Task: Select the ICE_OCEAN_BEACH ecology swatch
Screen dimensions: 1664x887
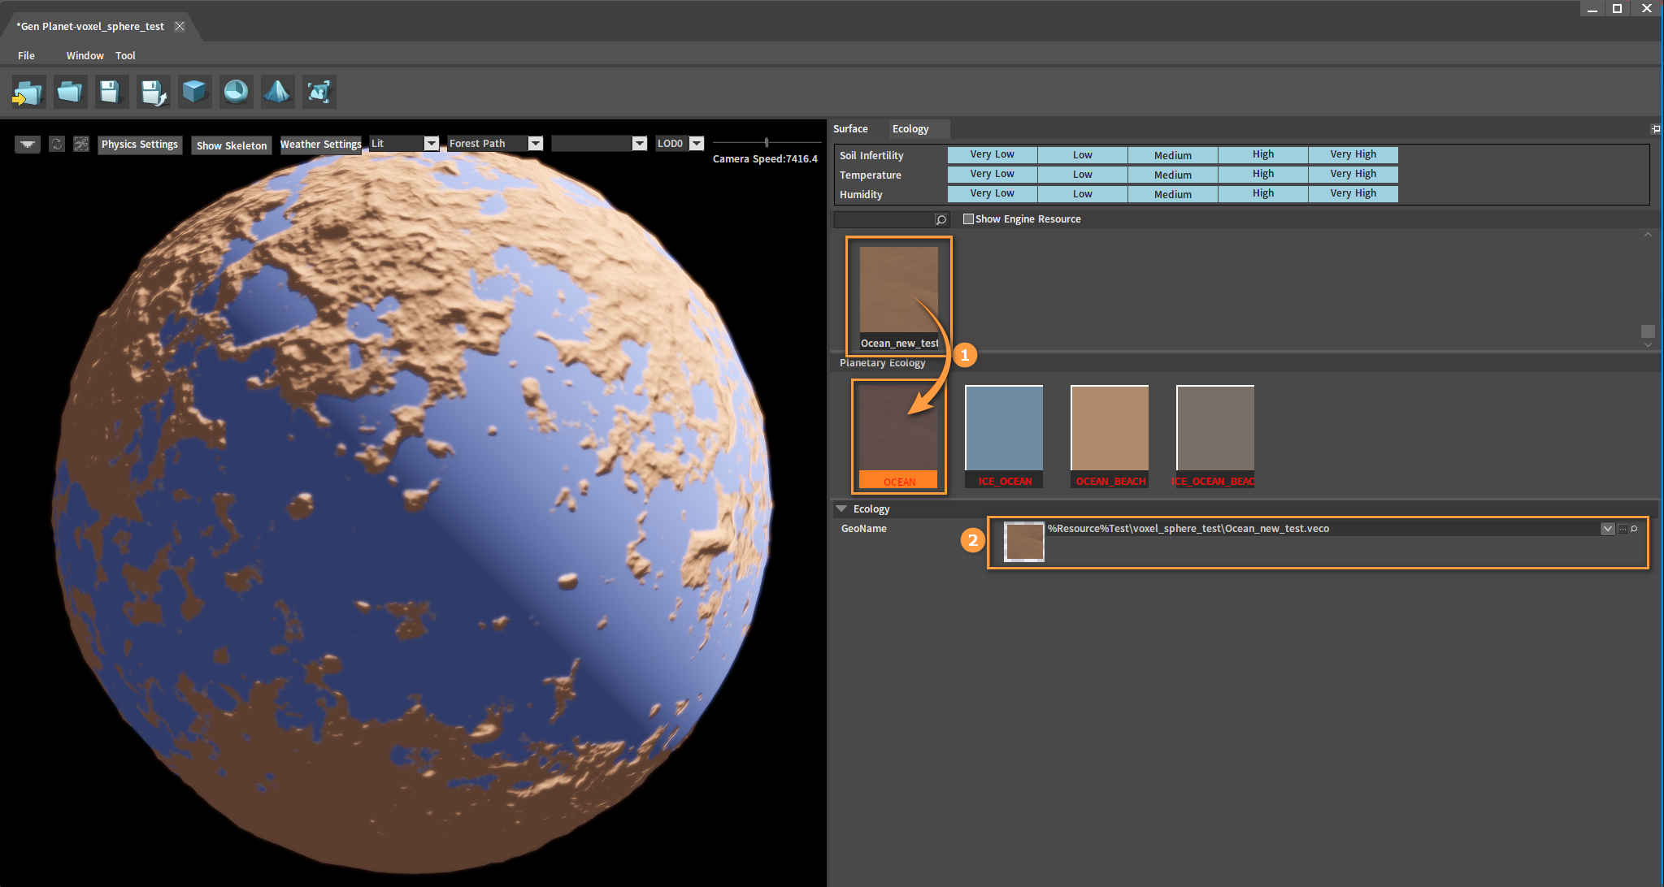Action: (1215, 436)
